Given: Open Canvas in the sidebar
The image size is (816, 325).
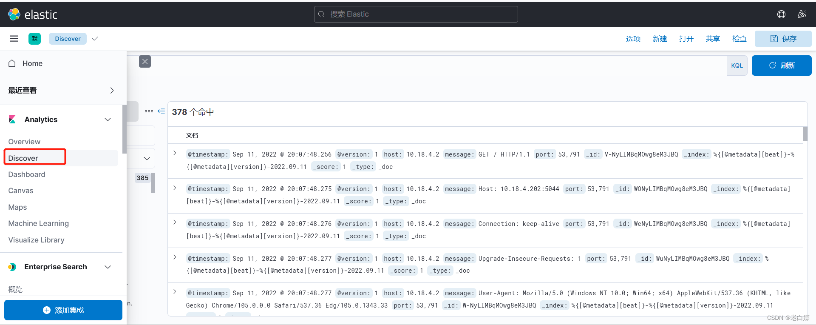Looking at the screenshot, I should [x=21, y=191].
